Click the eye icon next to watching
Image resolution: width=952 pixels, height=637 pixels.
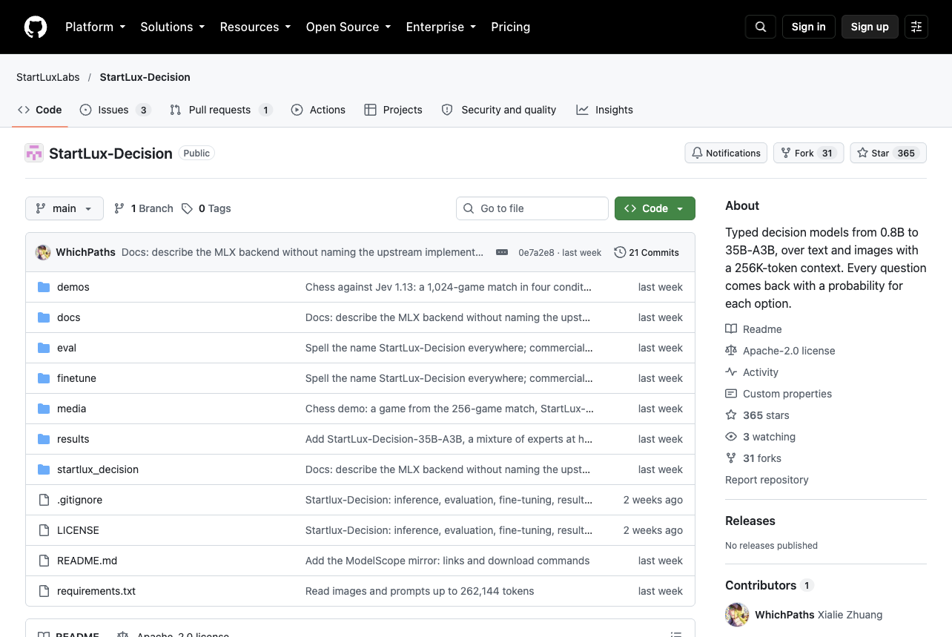(x=731, y=437)
